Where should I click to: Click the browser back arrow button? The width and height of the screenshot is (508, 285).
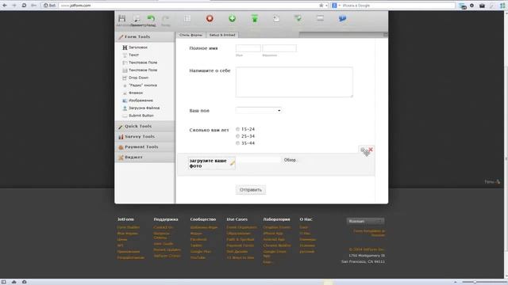coord(5,6)
